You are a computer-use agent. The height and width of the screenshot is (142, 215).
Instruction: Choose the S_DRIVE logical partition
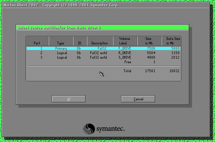coord(124,57)
